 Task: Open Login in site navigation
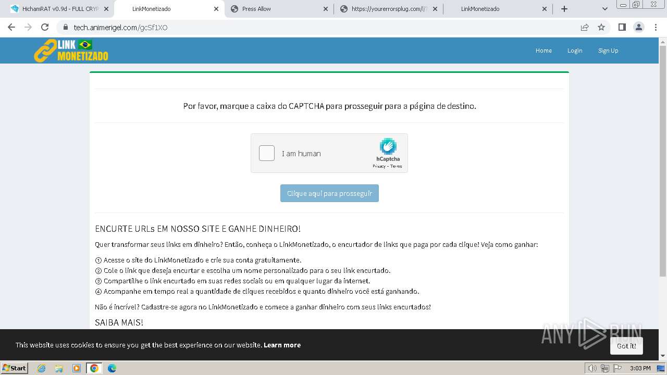pyautogui.click(x=575, y=51)
